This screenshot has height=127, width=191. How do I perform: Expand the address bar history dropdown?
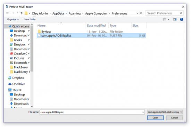pos(138,13)
